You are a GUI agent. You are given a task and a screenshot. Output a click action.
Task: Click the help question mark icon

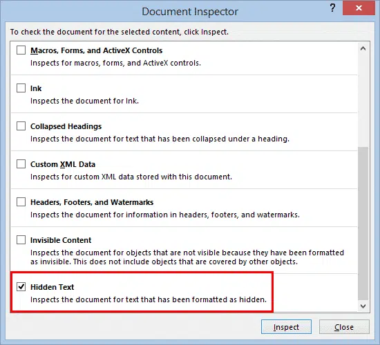[x=332, y=8]
